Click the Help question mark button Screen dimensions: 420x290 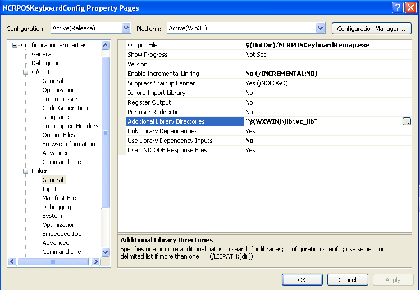coord(398,8)
